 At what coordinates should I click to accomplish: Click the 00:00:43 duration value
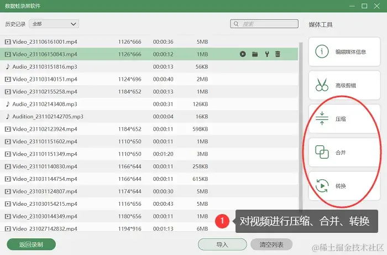point(163,204)
